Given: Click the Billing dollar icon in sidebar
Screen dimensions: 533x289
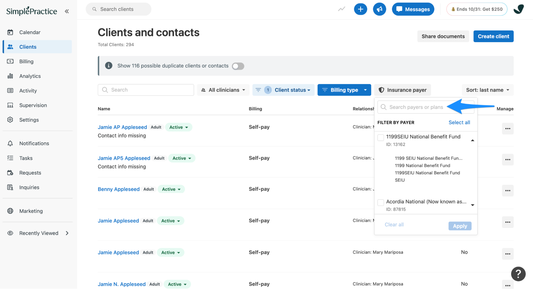Looking at the screenshot, I should click(x=10, y=61).
